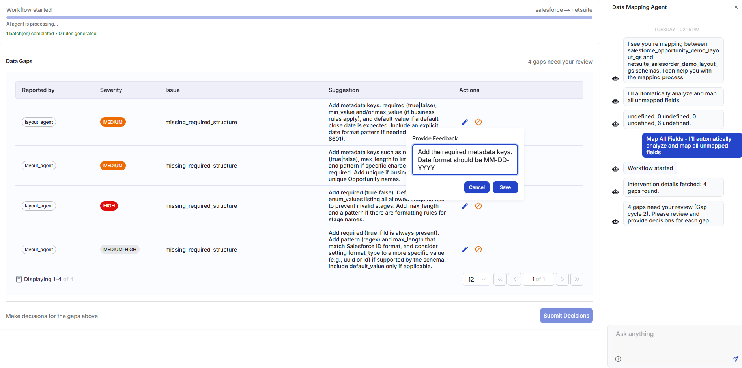Screen dimensions: 742x368
Task: Click the Actions column header
Action: point(469,90)
